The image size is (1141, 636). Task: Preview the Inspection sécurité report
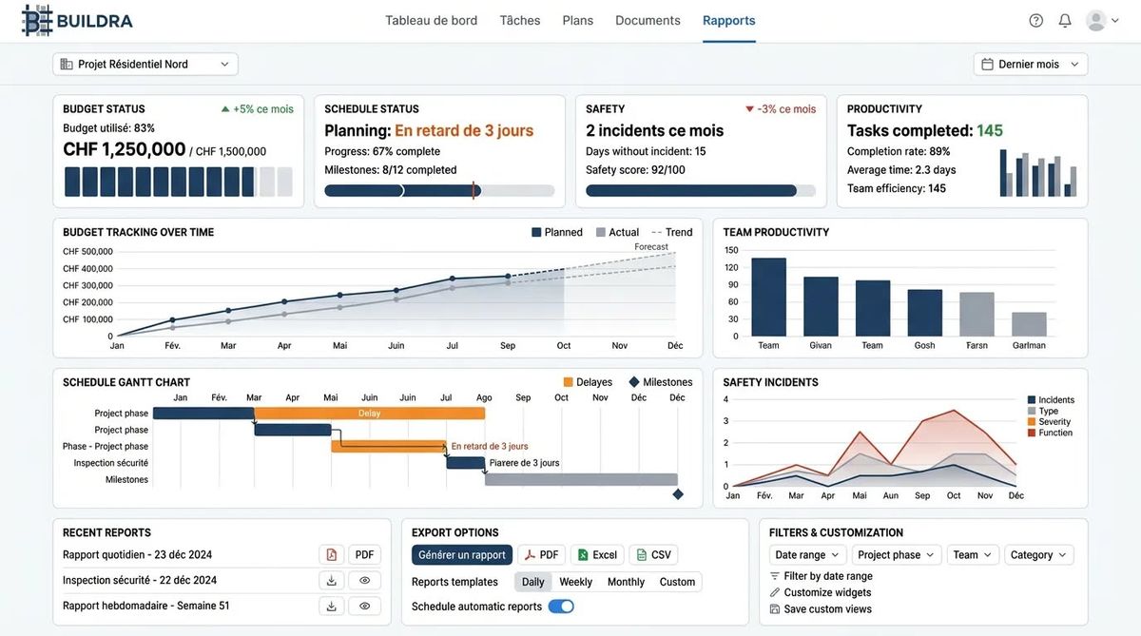[x=364, y=581]
